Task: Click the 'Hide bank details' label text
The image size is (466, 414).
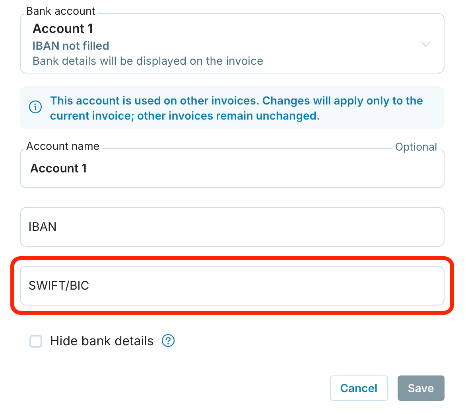Action: pyautogui.click(x=102, y=341)
